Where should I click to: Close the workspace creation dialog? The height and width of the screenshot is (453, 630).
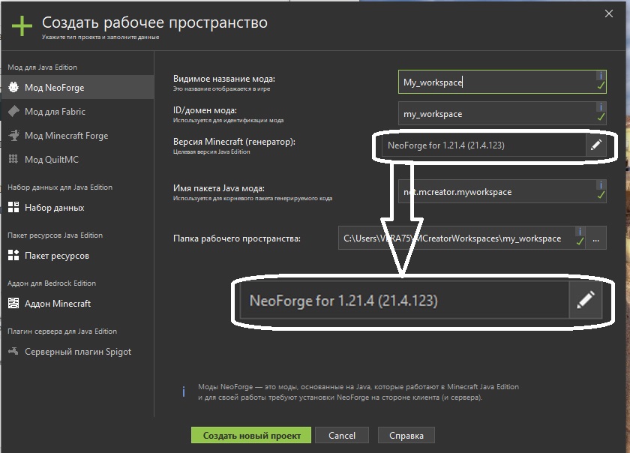point(609,13)
